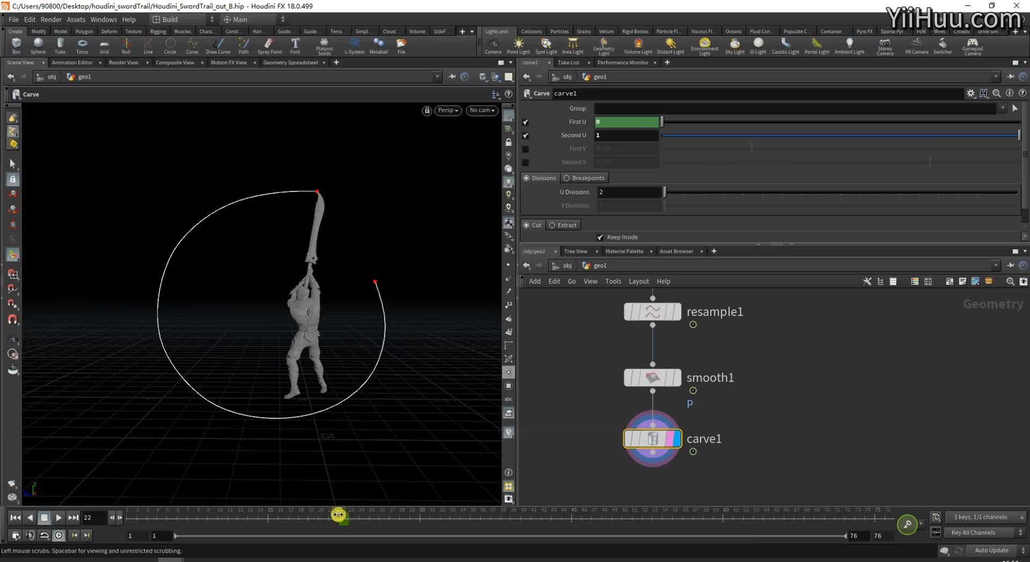Open the network editor Layout menu
The image size is (1030, 562).
coord(638,282)
